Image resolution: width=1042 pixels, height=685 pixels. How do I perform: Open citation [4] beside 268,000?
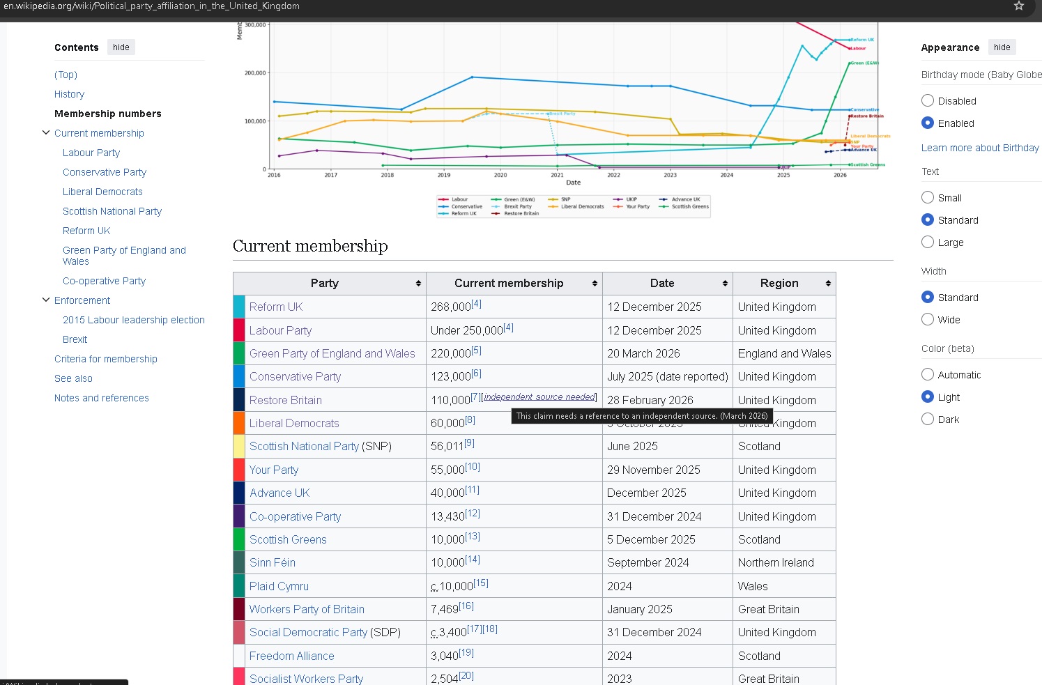point(476,304)
